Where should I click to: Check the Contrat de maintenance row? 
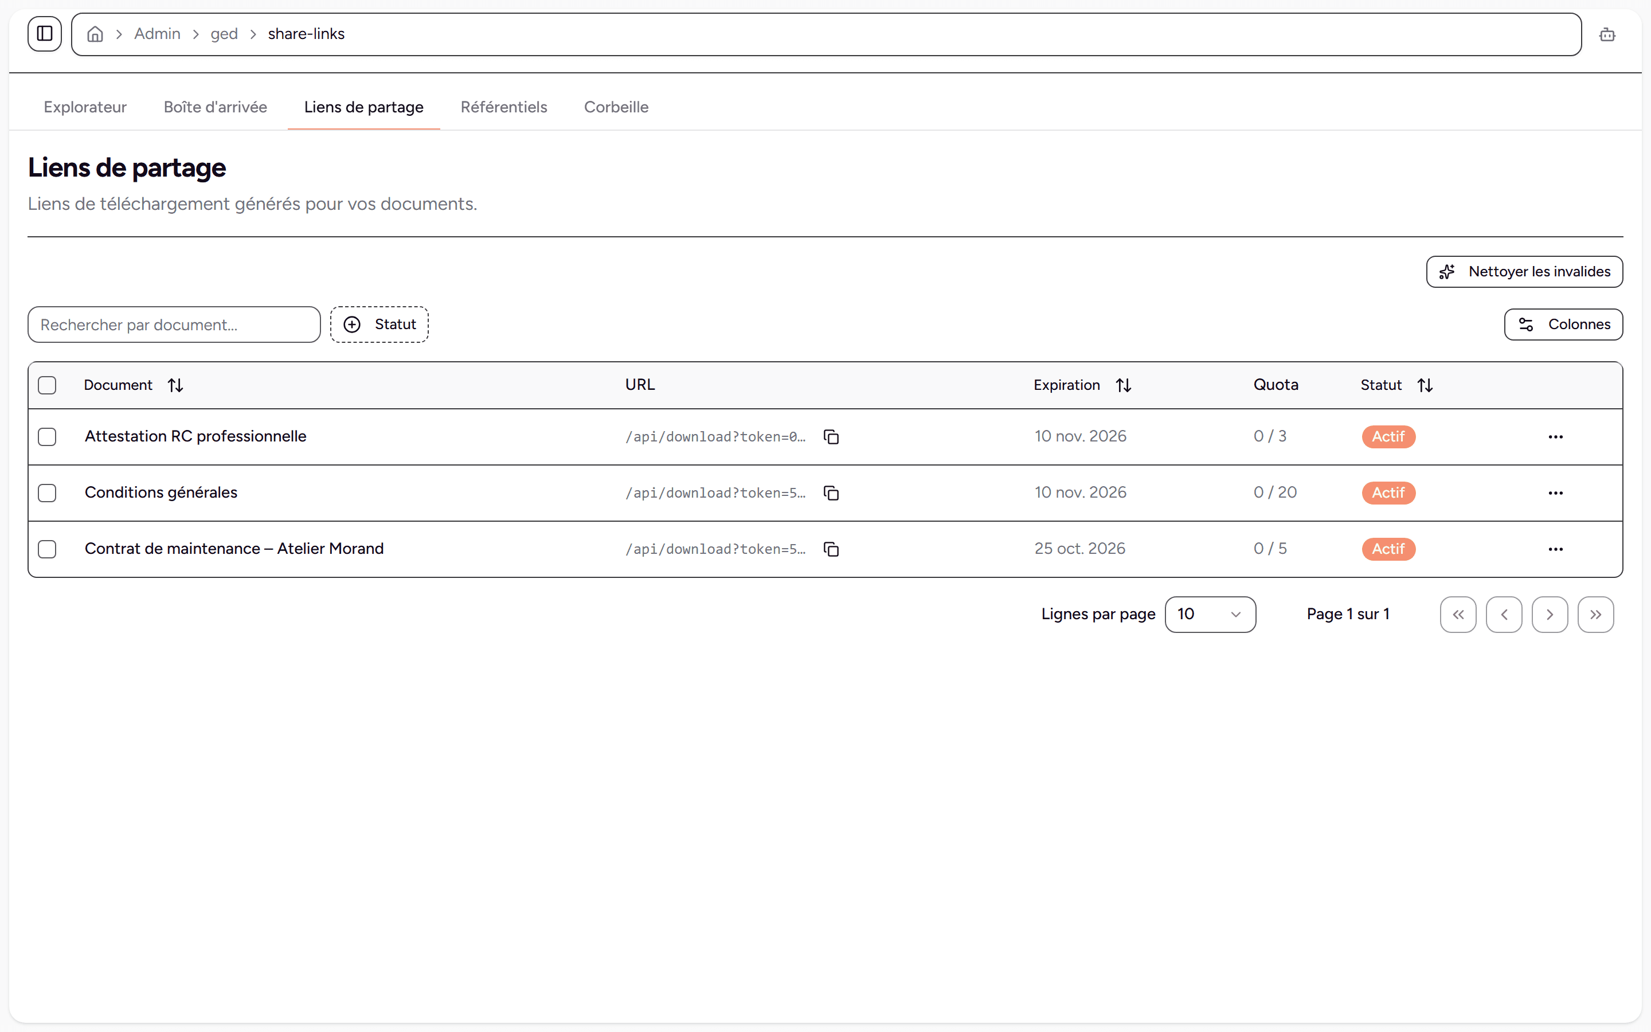(x=47, y=549)
